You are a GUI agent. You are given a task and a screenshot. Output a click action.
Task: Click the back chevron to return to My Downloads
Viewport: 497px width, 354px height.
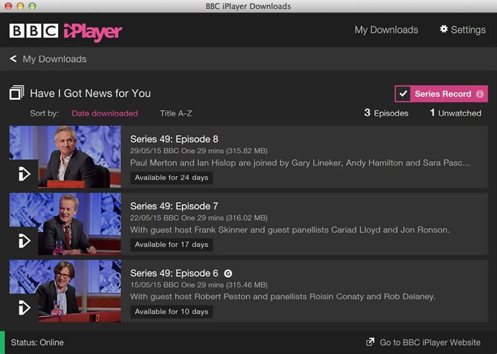tap(13, 59)
